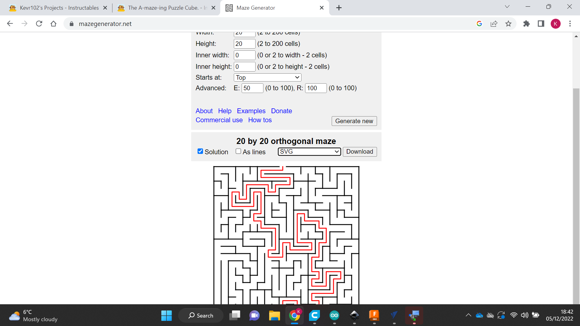
Task: Click inside the Height input field
Action: coord(244,43)
